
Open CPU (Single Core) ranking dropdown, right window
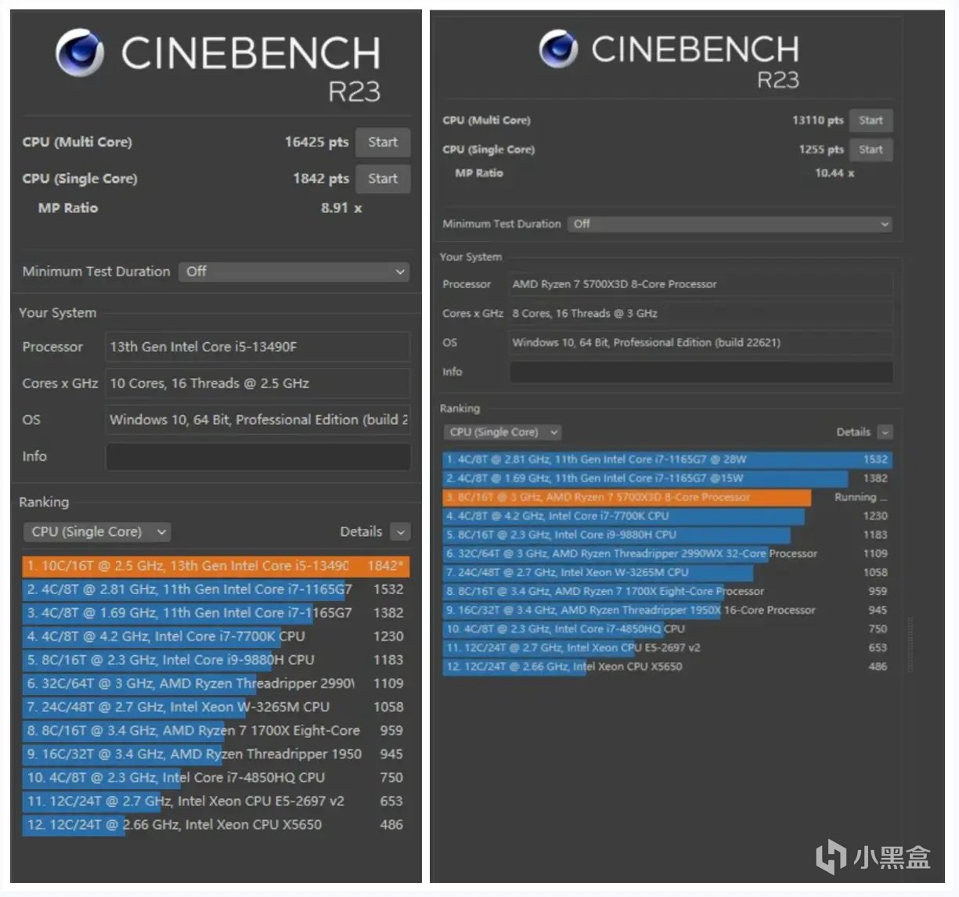pos(503,432)
